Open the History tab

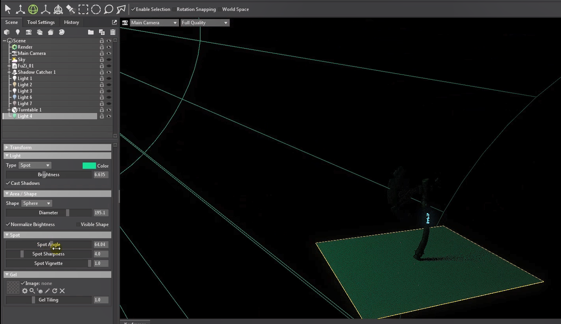pyautogui.click(x=71, y=22)
